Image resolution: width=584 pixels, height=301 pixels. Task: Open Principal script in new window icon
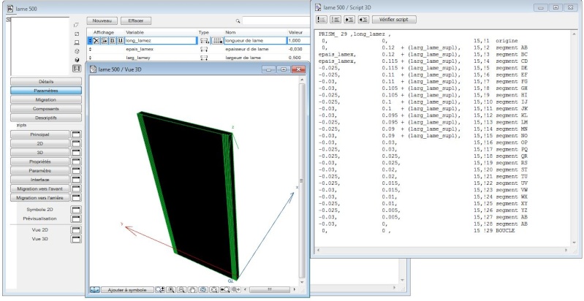pos(76,134)
